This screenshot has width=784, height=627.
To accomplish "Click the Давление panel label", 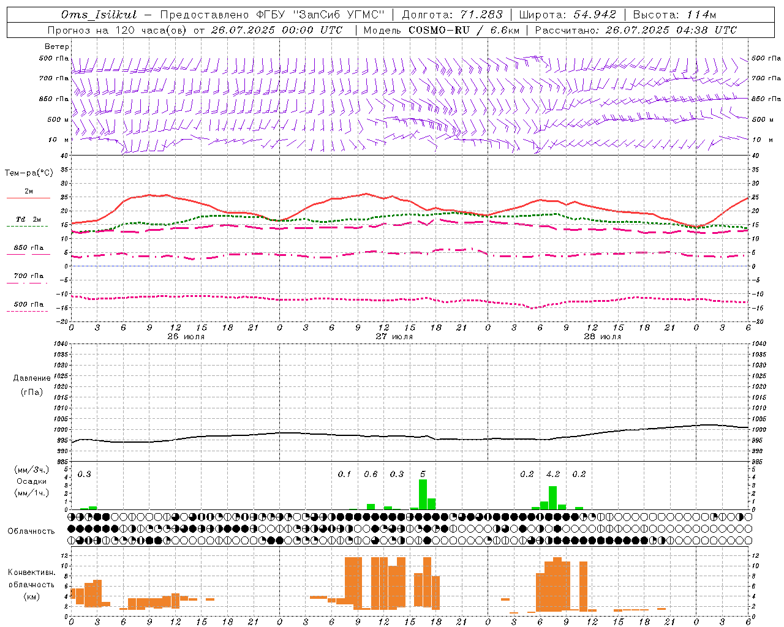I will click(32, 378).
